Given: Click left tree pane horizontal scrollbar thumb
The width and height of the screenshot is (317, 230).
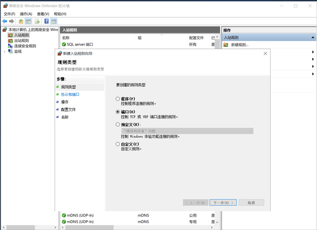Looking at the screenshot, I should pos(21,227).
